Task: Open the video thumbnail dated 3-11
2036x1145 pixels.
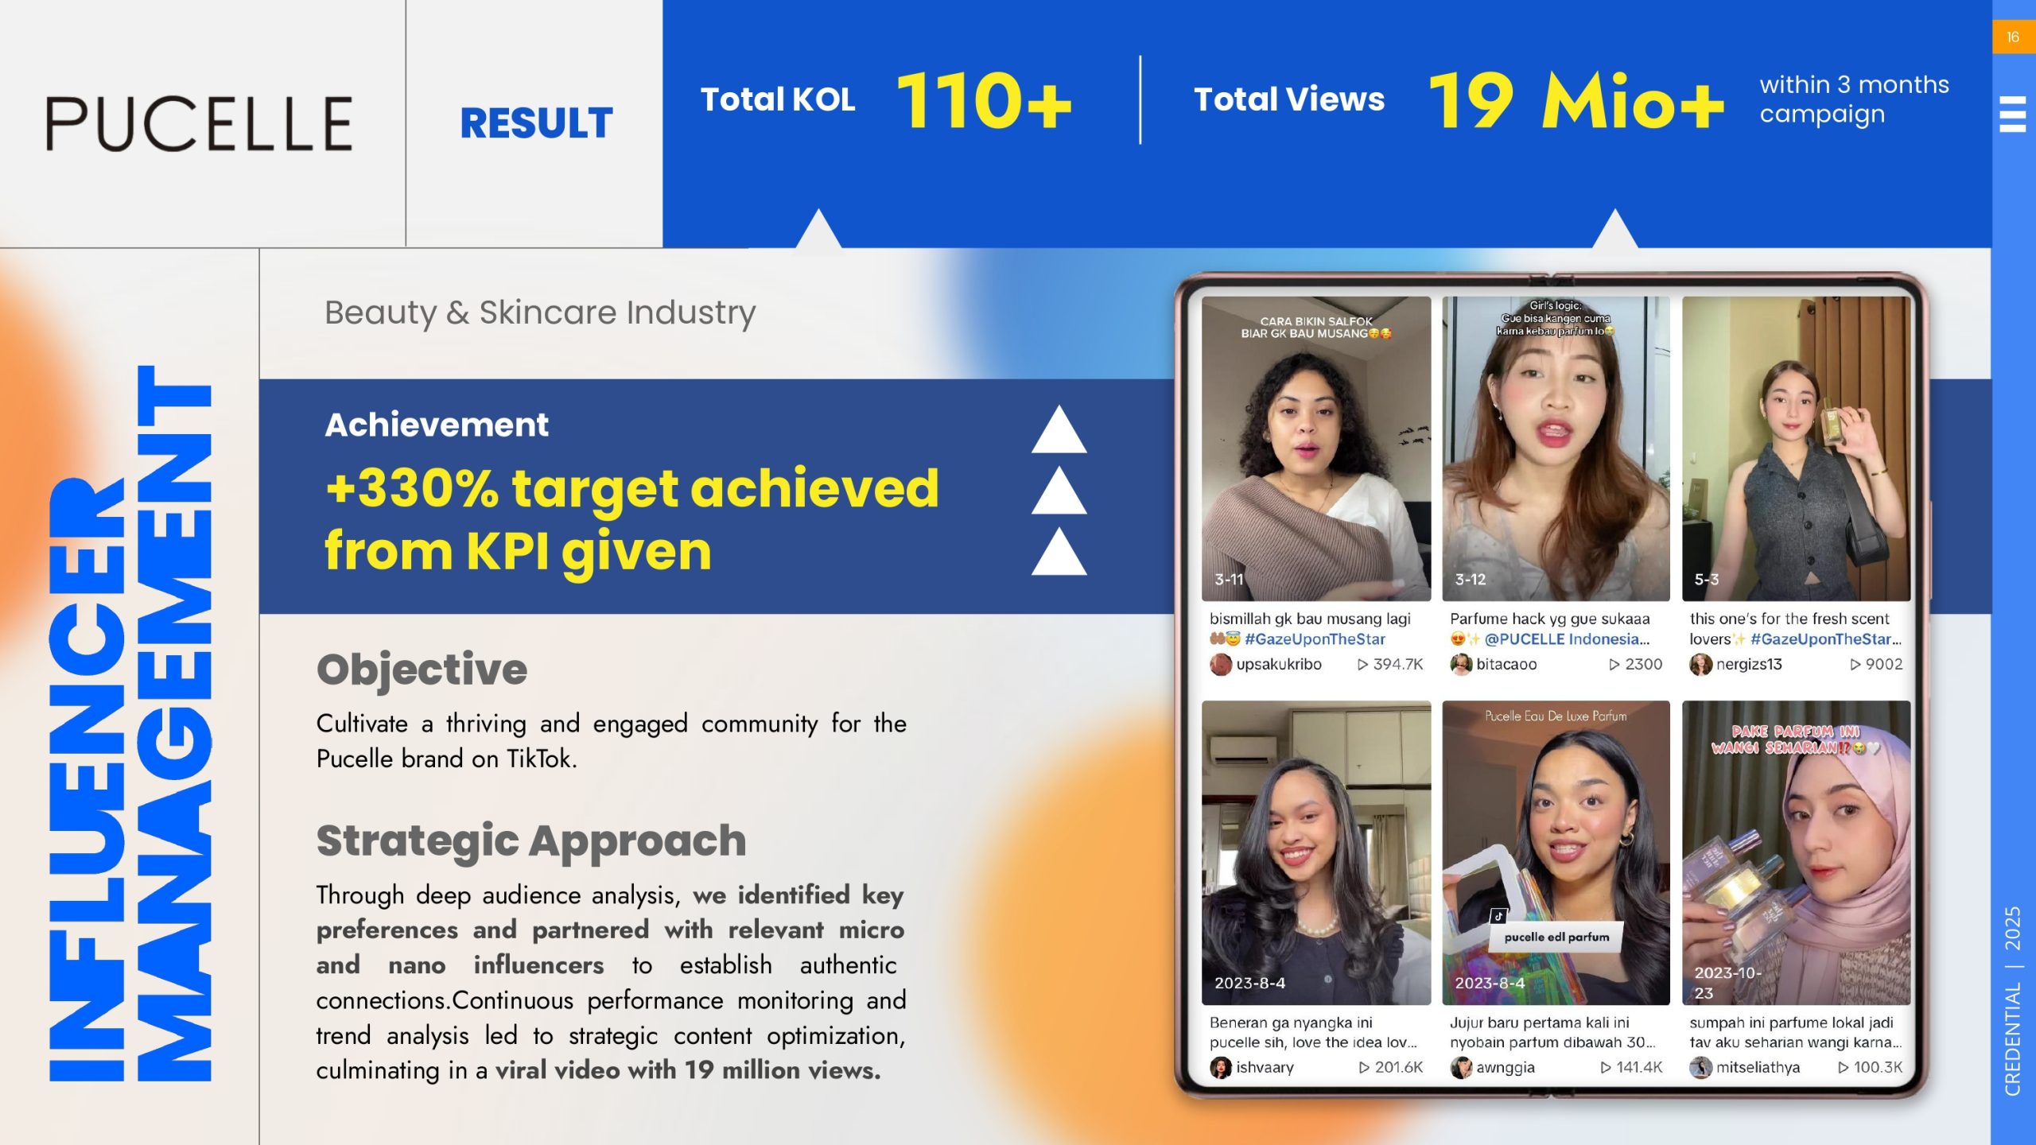Action: click(1315, 449)
